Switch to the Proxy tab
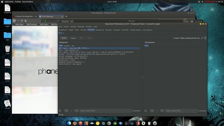This screenshot has height=126, width=224. click(77, 30)
